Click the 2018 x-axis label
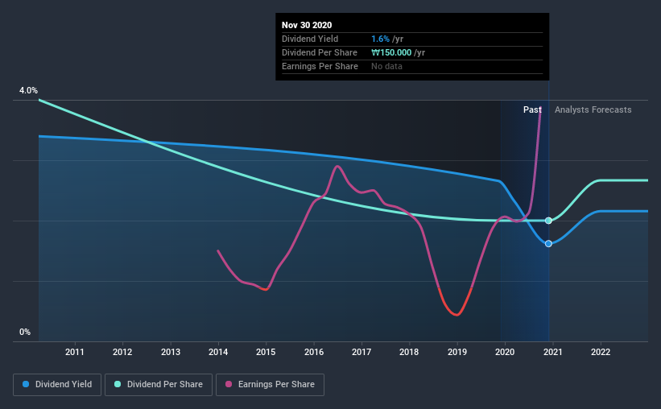 (409, 352)
